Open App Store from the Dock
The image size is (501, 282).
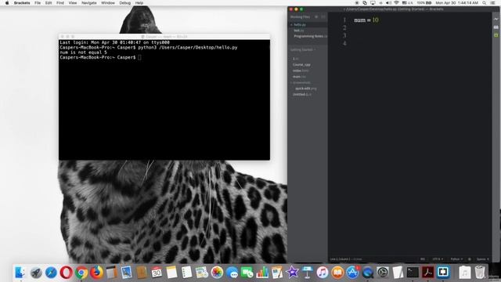(352, 273)
